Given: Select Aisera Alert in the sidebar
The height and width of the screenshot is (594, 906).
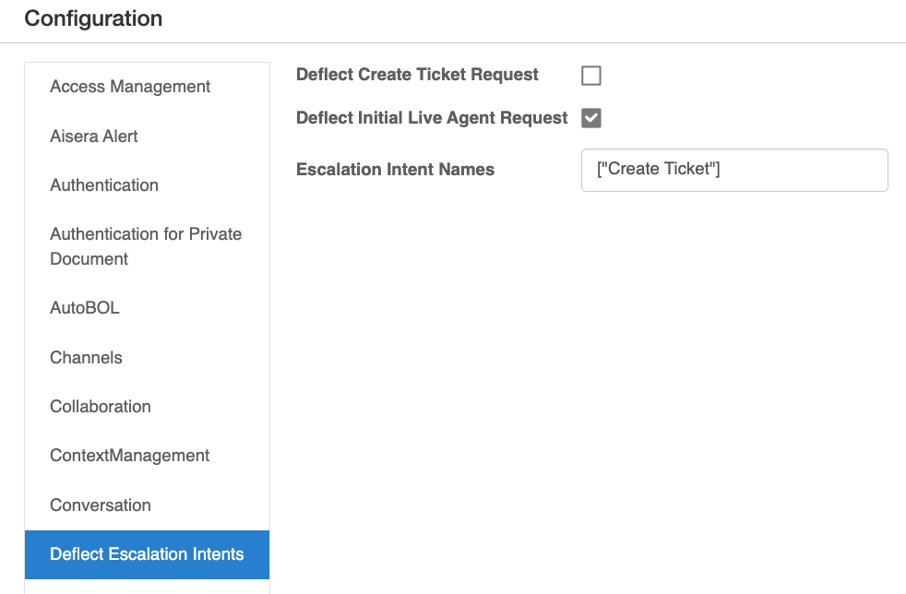Looking at the screenshot, I should pyautogui.click(x=94, y=137).
